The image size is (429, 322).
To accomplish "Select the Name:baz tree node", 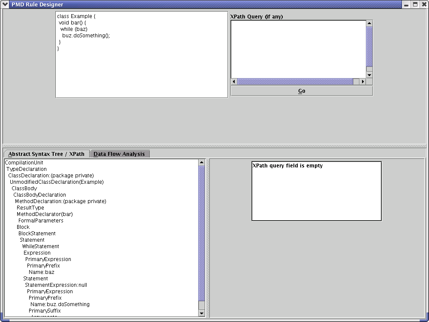I will pyautogui.click(x=41, y=272).
